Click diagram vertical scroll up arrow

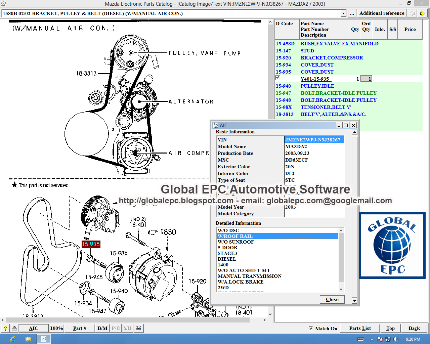point(270,22)
